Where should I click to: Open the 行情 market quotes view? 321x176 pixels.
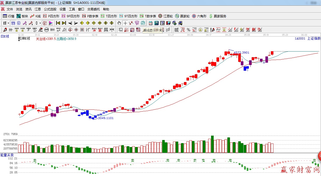coord(9,16)
